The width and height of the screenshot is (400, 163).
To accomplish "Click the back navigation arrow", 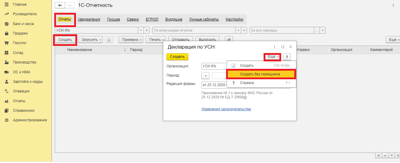I will click(60, 5).
